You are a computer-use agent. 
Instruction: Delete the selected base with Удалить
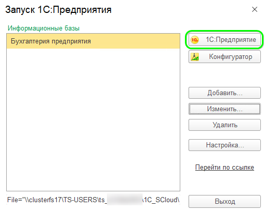(x=225, y=125)
